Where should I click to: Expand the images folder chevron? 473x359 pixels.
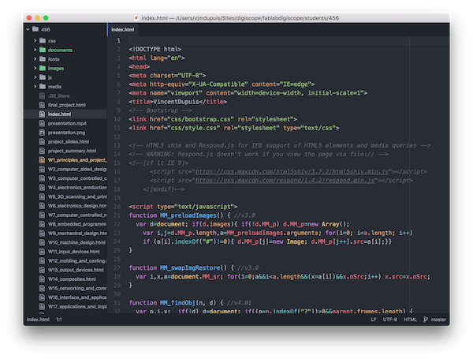pos(35,68)
